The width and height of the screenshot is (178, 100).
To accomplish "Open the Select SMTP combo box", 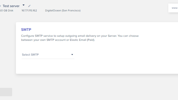I will coord(48,55).
